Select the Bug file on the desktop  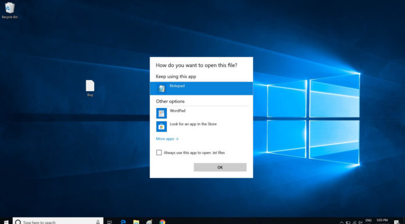[x=90, y=88]
